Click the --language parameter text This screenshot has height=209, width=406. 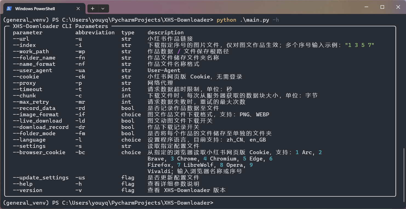click(29, 140)
